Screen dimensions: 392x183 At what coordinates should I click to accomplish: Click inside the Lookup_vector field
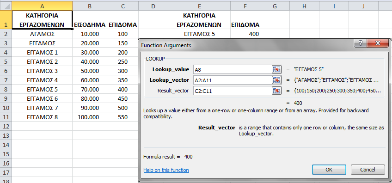point(233,80)
